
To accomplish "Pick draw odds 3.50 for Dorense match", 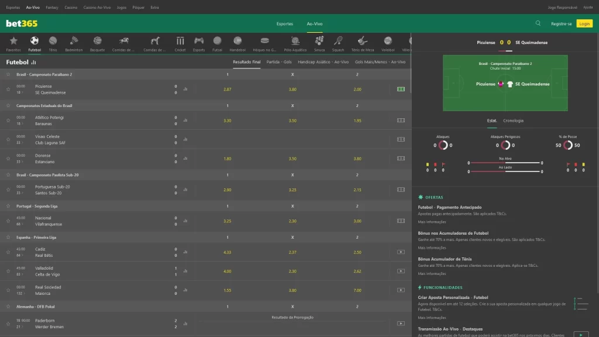I will click(292, 159).
